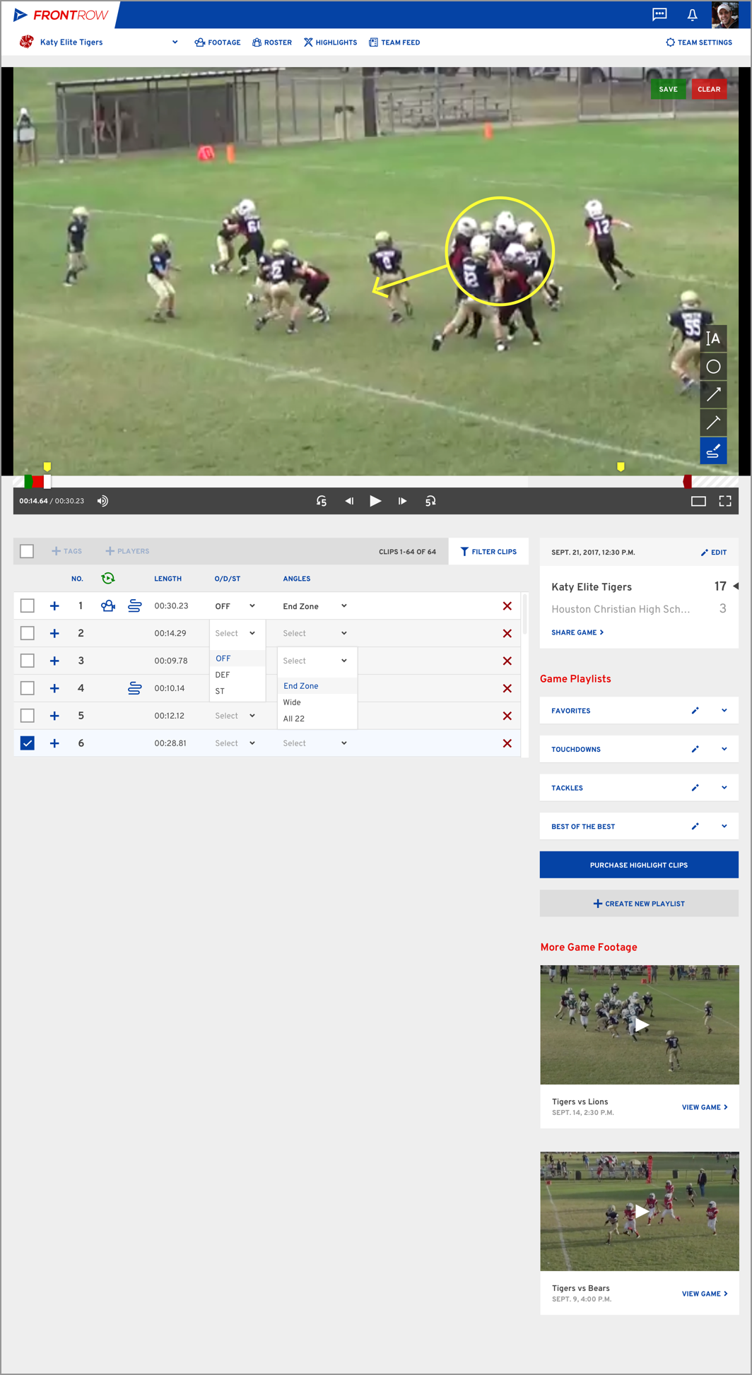Viewport: 752px width, 1375px height.
Task: Open Angles dropdown for clip 1
Action: pos(315,606)
